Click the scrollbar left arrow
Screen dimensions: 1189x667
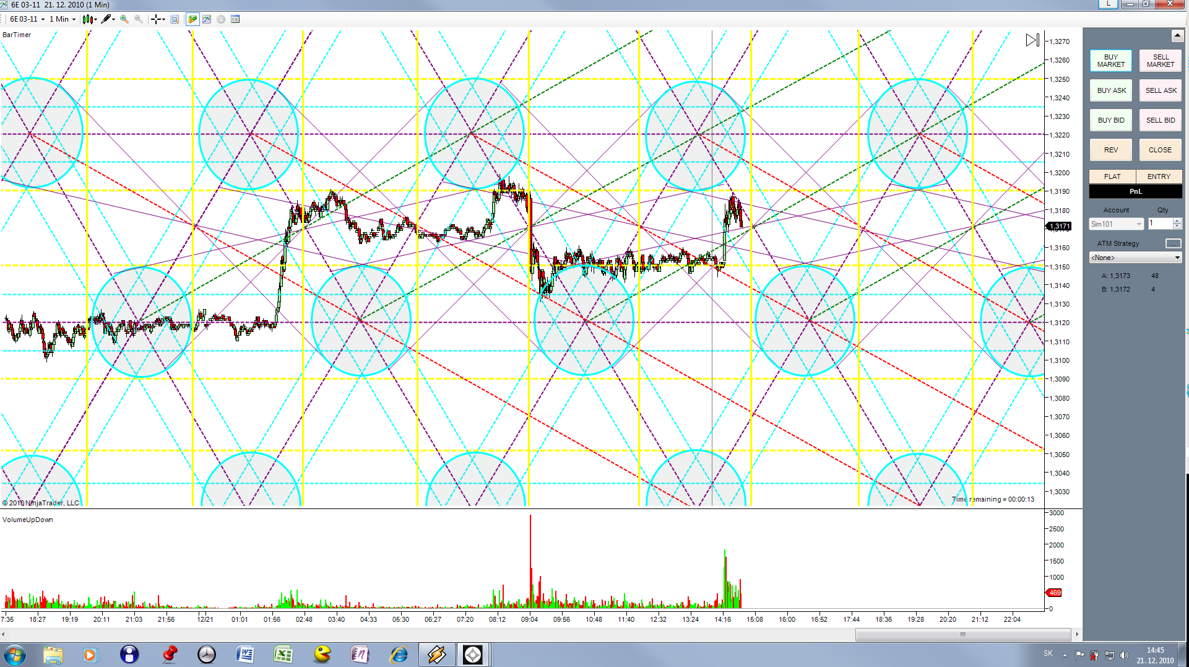coord(4,634)
